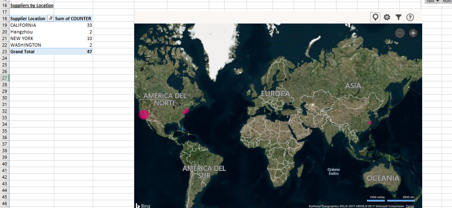Image resolution: width=452 pixels, height=208 pixels.
Task: Select the WASHINGTON cell
Action: coord(32,45)
